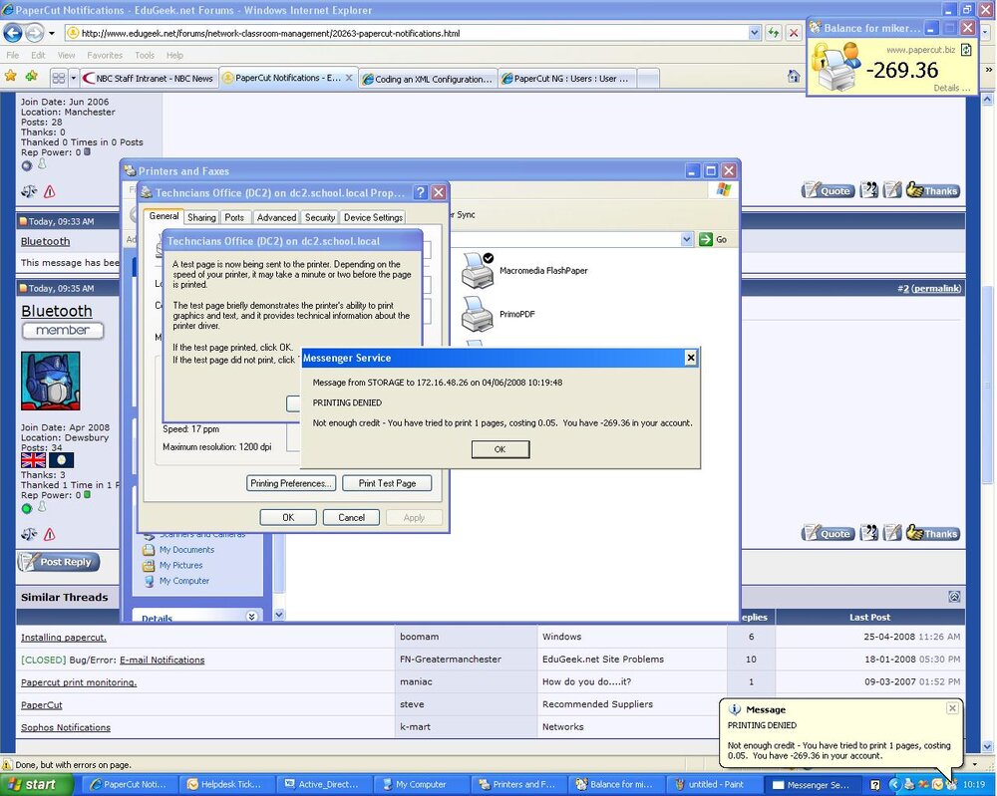The image size is (997, 796).
Task: Open the 'Papercut print monitoring.' thread link
Action: click(x=78, y=682)
